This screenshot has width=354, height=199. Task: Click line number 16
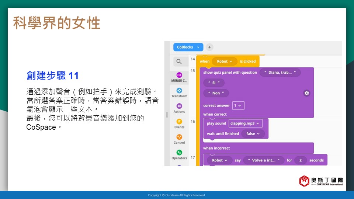tap(192, 121)
